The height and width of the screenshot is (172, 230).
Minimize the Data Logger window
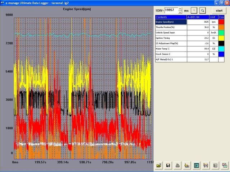217,3
